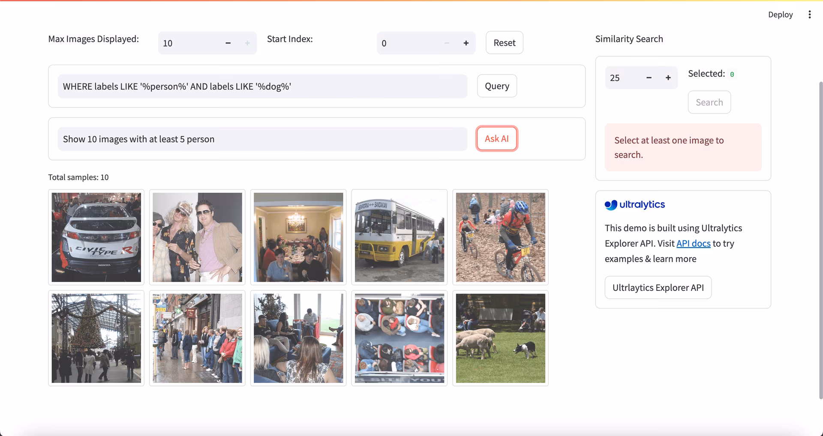The width and height of the screenshot is (823, 436).
Task: Click the natural language prompt input field
Action: point(262,139)
